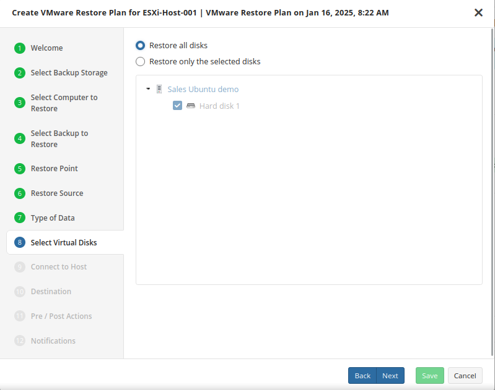The width and height of the screenshot is (495, 390).
Task: Click the Cancel button
Action: pyautogui.click(x=465, y=376)
